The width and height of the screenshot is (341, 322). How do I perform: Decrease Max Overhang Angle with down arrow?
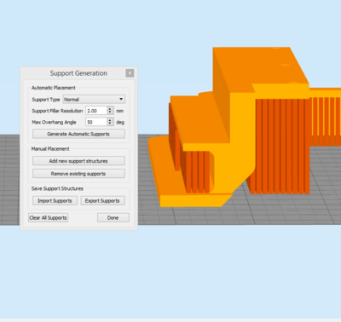[110, 124]
